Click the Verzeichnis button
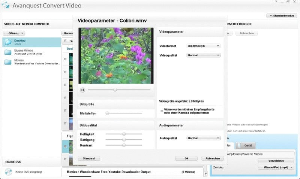This screenshot has height=179, width=300. tap(276, 161)
